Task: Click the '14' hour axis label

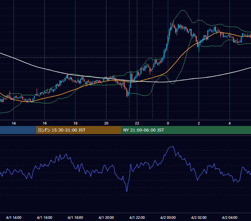Action: 14,123
